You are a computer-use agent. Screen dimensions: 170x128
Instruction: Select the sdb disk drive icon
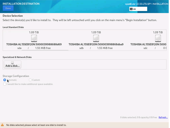click(x=96, y=38)
